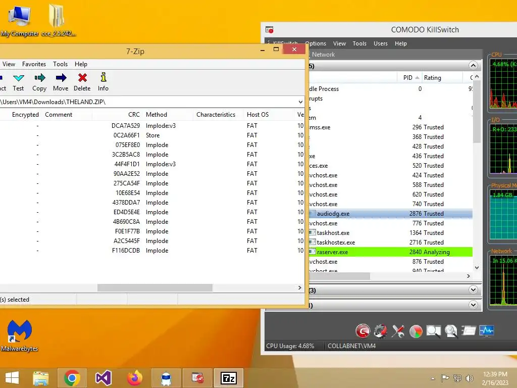Select the row with CRC F116DCDB
The height and width of the screenshot is (388, 517).
tap(151, 251)
